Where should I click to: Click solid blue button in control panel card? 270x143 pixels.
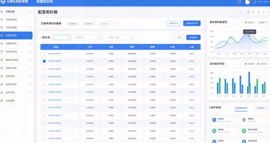click(x=192, y=23)
